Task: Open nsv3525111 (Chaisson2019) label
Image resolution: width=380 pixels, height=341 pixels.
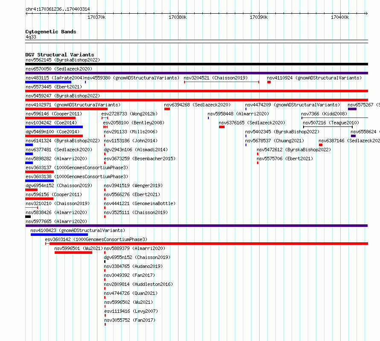Action: pyautogui.click(x=136, y=212)
